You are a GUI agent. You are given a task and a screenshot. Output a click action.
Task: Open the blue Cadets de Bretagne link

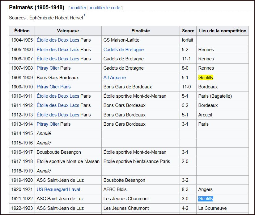point(124,49)
